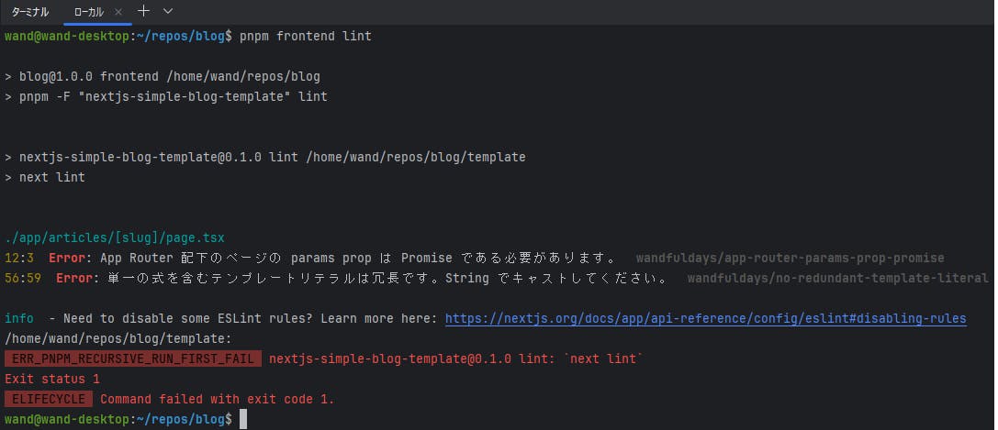Viewport: 998px width, 430px height.
Task: Click the cyan 'info' label
Action: click(x=19, y=318)
